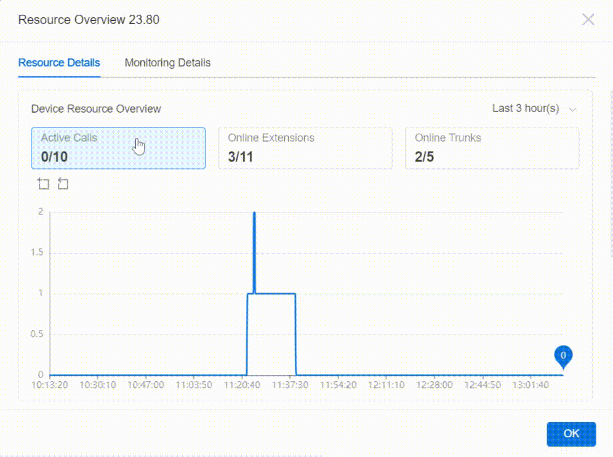Click the blue 0 marker pin on chart
Image resolution: width=613 pixels, height=457 pixels.
563,356
